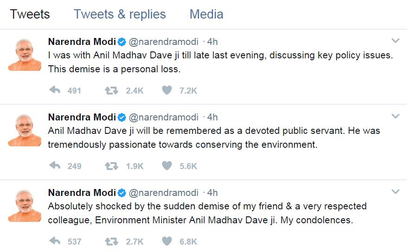Like the 'devoted public servant' tweet
This screenshot has width=407, height=252.
(167, 166)
